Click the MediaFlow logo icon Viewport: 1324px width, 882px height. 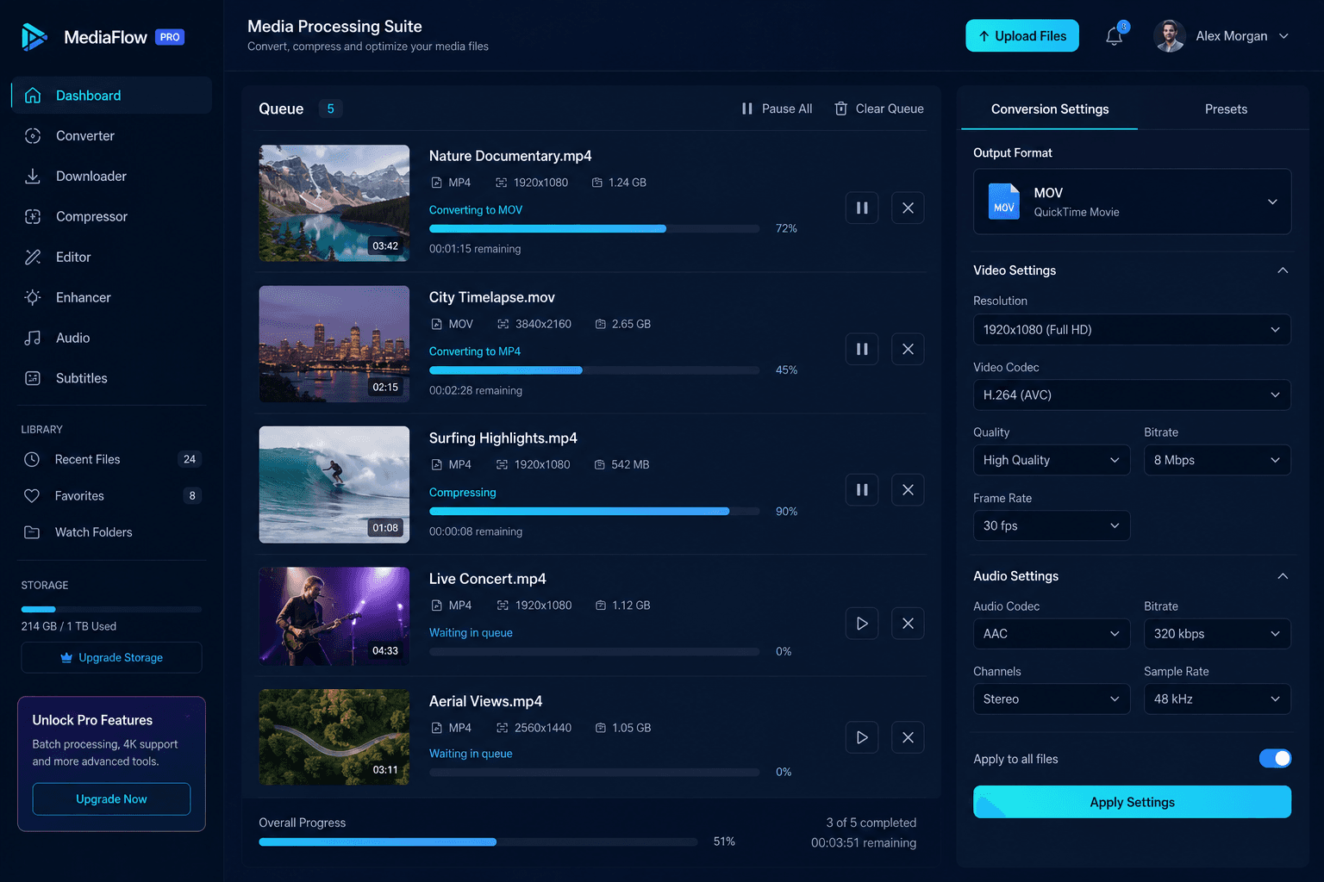pos(34,37)
